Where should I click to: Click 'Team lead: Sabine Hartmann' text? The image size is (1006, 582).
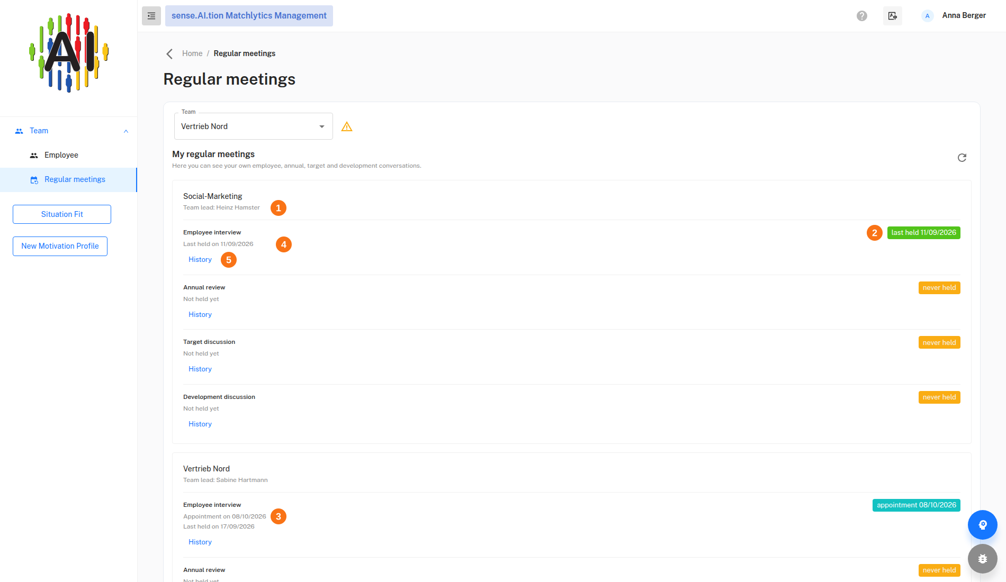[226, 480]
